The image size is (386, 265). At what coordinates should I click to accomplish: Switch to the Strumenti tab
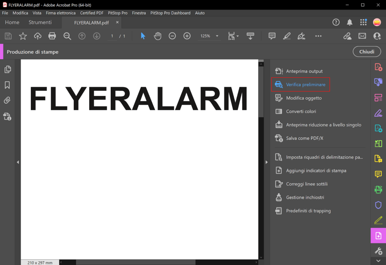pyautogui.click(x=40, y=22)
